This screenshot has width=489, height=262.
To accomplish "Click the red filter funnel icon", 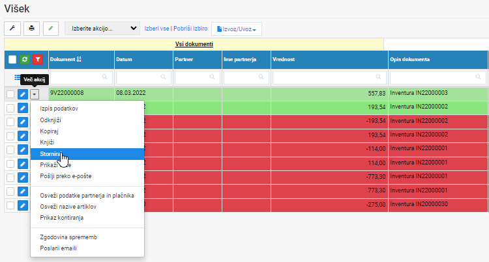I will (38, 59).
